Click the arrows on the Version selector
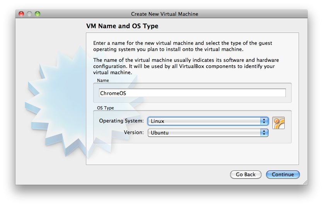This screenshot has height=206, width=323. point(265,133)
